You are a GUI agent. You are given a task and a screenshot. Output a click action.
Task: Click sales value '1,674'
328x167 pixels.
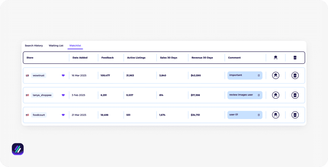click(162, 115)
